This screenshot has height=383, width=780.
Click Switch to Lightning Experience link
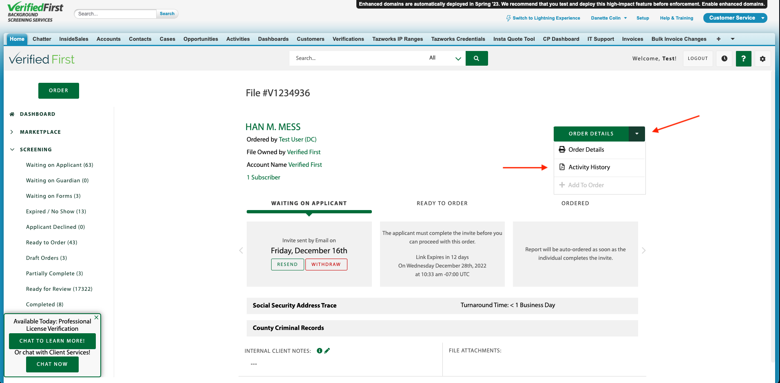pyautogui.click(x=546, y=18)
